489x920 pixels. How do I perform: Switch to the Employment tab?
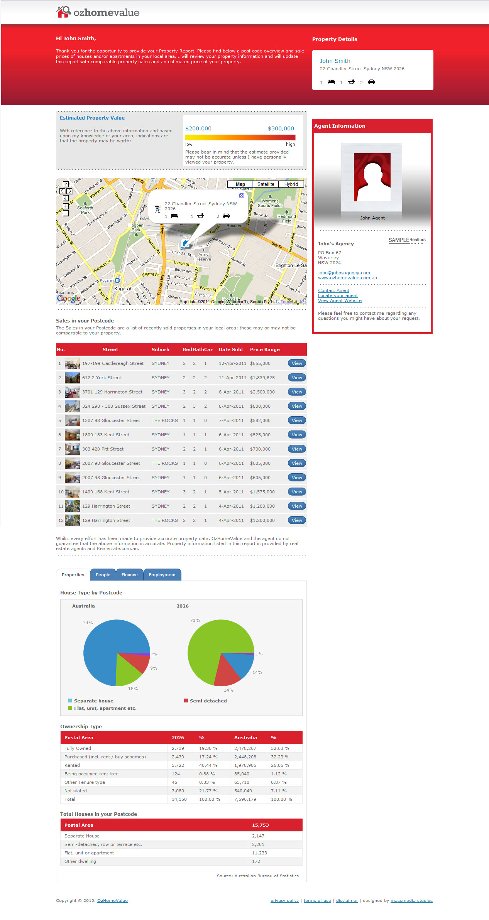(x=162, y=575)
